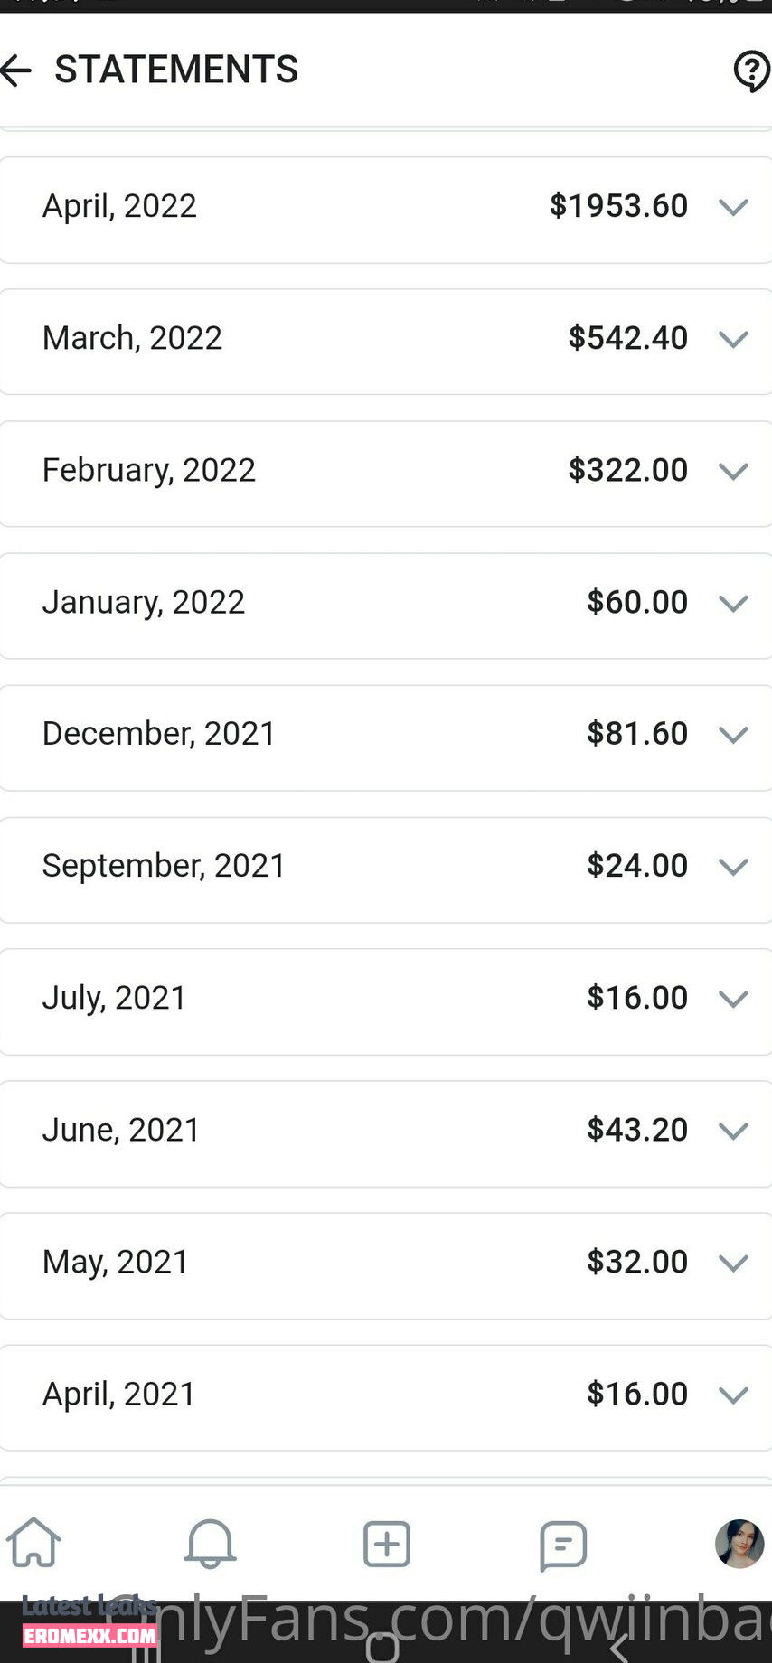Expand the March, 2022 statement chevron
The width and height of the screenshot is (772, 1663).
[x=733, y=339]
